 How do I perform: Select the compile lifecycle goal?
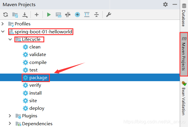pos(35,62)
